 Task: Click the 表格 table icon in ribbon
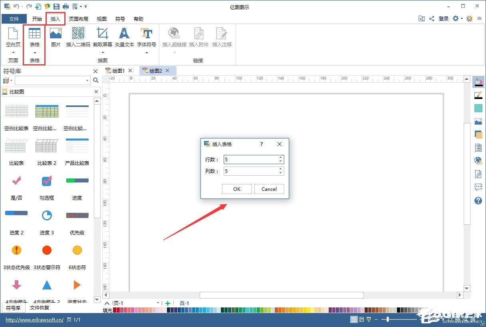[x=35, y=34]
